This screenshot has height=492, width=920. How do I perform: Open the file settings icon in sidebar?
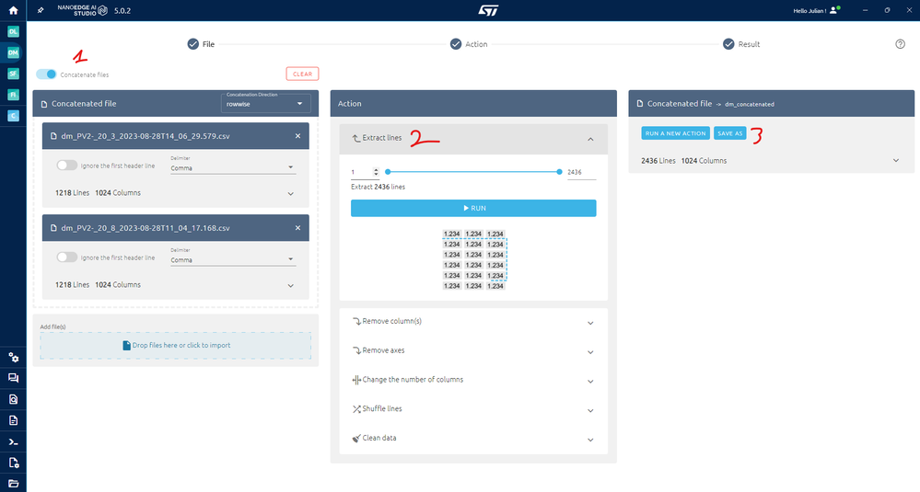click(x=13, y=463)
